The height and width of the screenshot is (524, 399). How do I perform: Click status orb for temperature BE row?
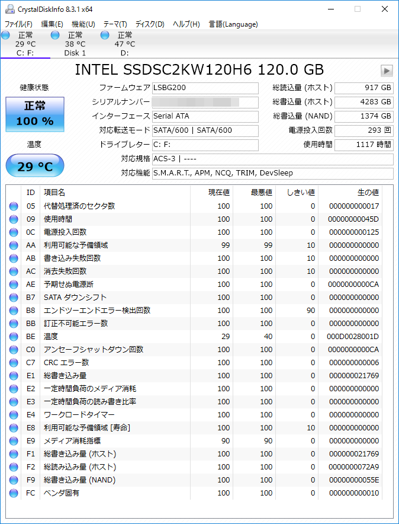point(14,337)
